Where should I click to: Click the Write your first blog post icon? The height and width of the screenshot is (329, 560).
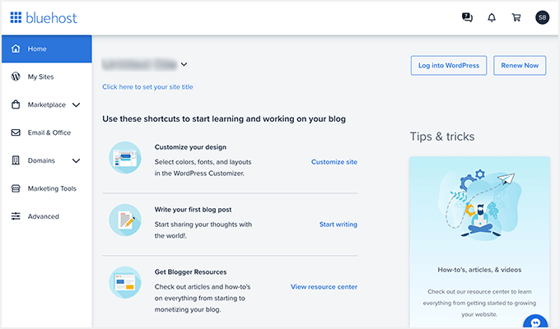125,220
